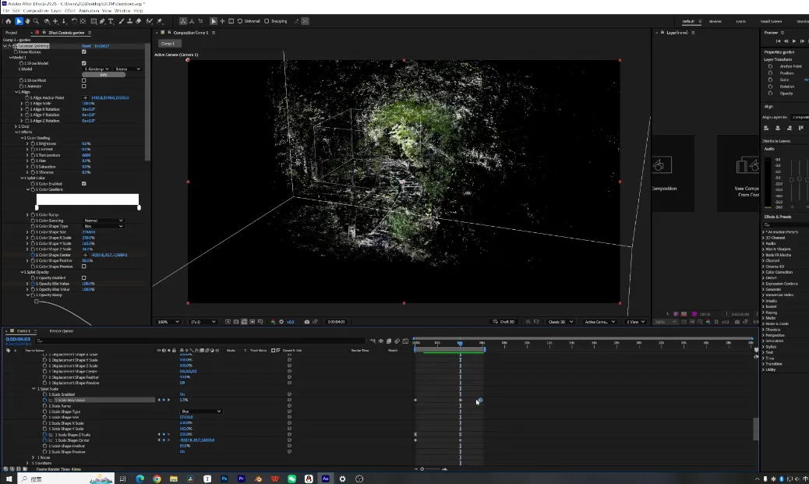Open 1 Color Shape Type Box dropdown
Image resolution: width=809 pixels, height=484 pixels.
tap(104, 226)
